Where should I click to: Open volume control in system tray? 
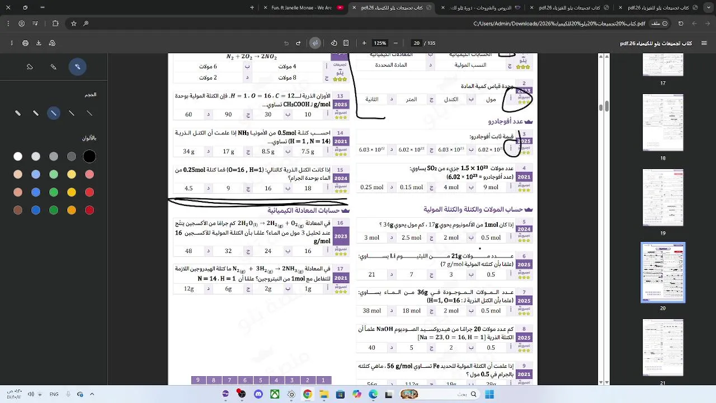[x=31, y=394]
